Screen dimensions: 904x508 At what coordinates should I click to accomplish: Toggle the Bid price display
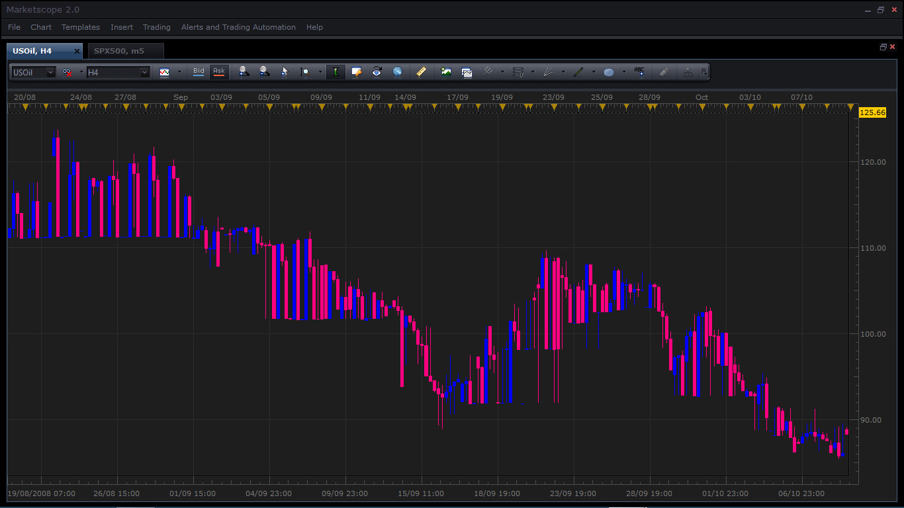[x=199, y=71]
